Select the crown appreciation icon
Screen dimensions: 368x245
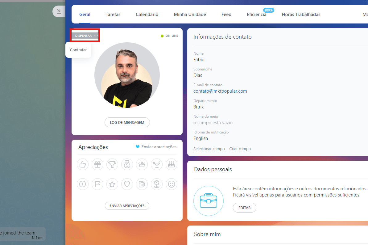[142, 164]
